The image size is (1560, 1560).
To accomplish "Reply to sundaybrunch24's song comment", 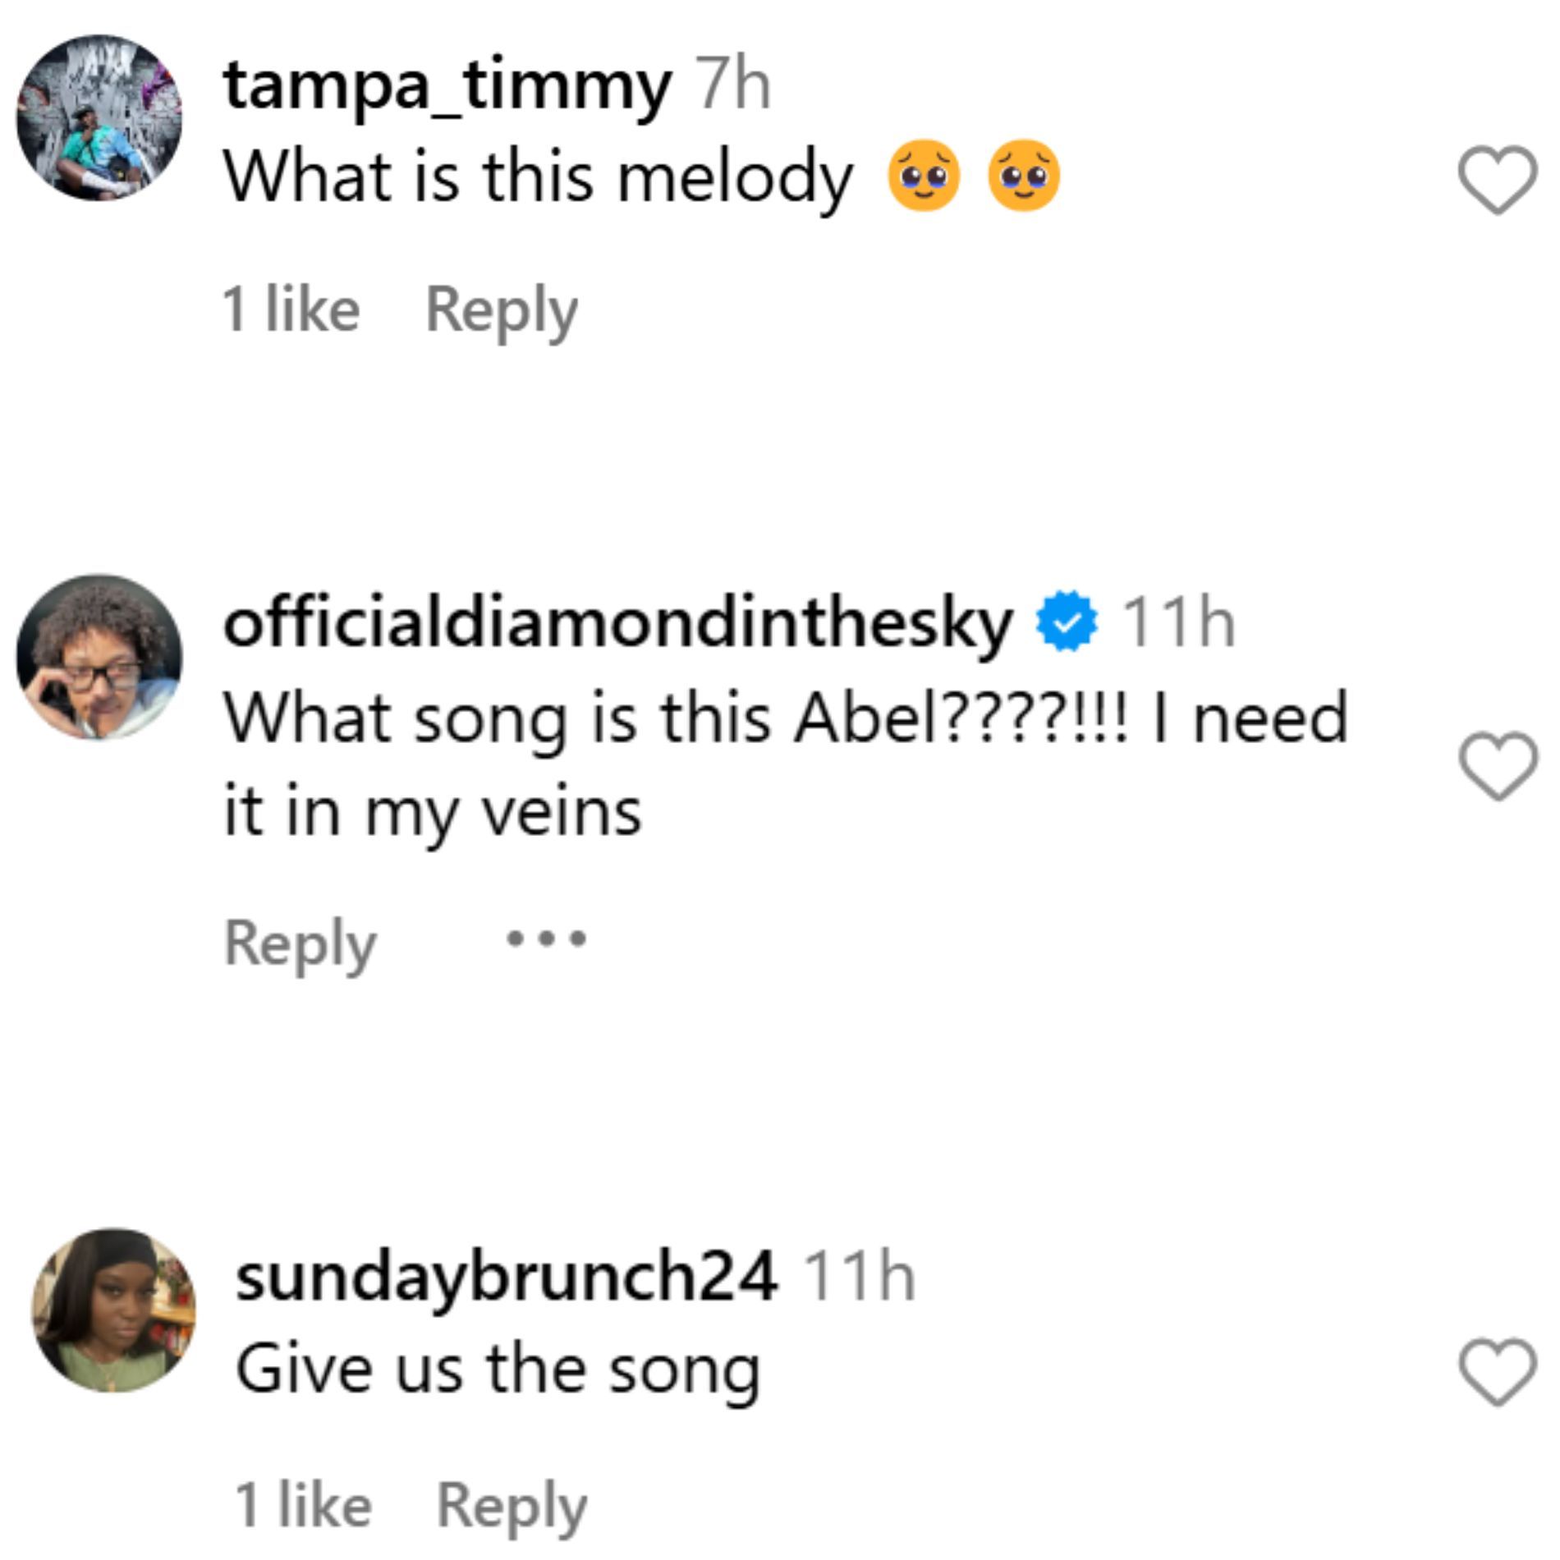I will click(511, 1506).
